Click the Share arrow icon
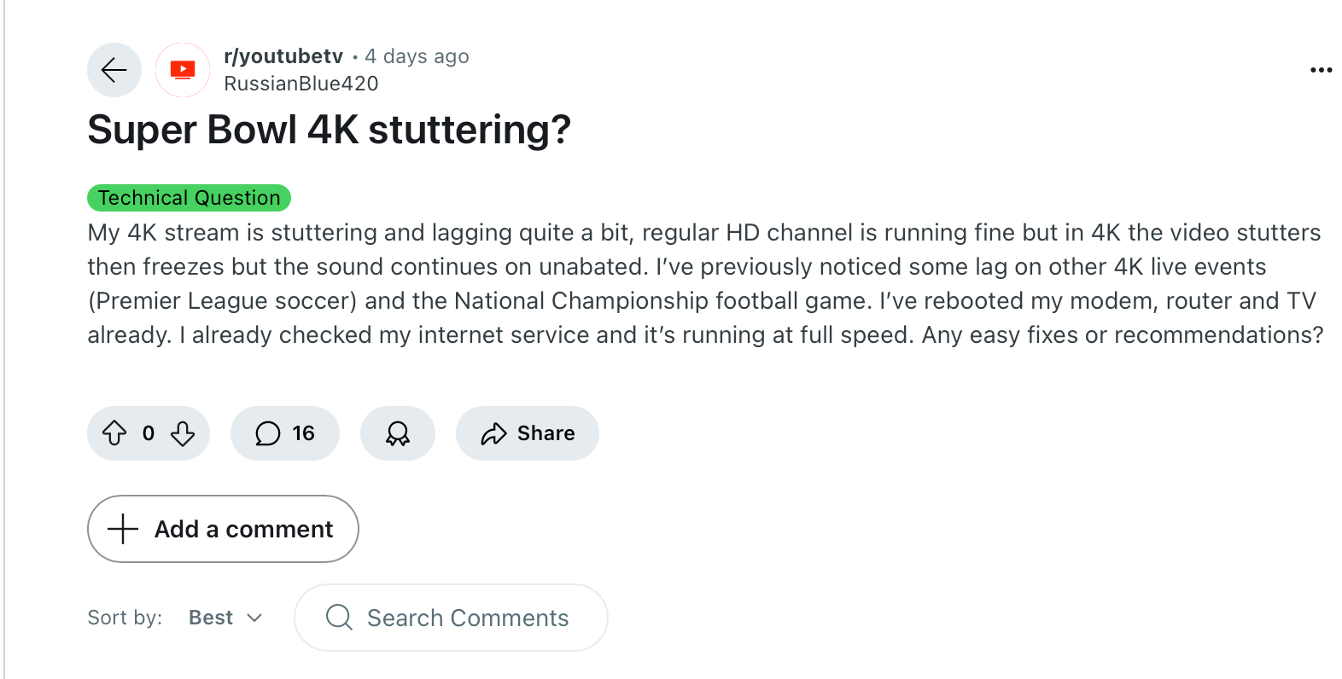 point(493,434)
